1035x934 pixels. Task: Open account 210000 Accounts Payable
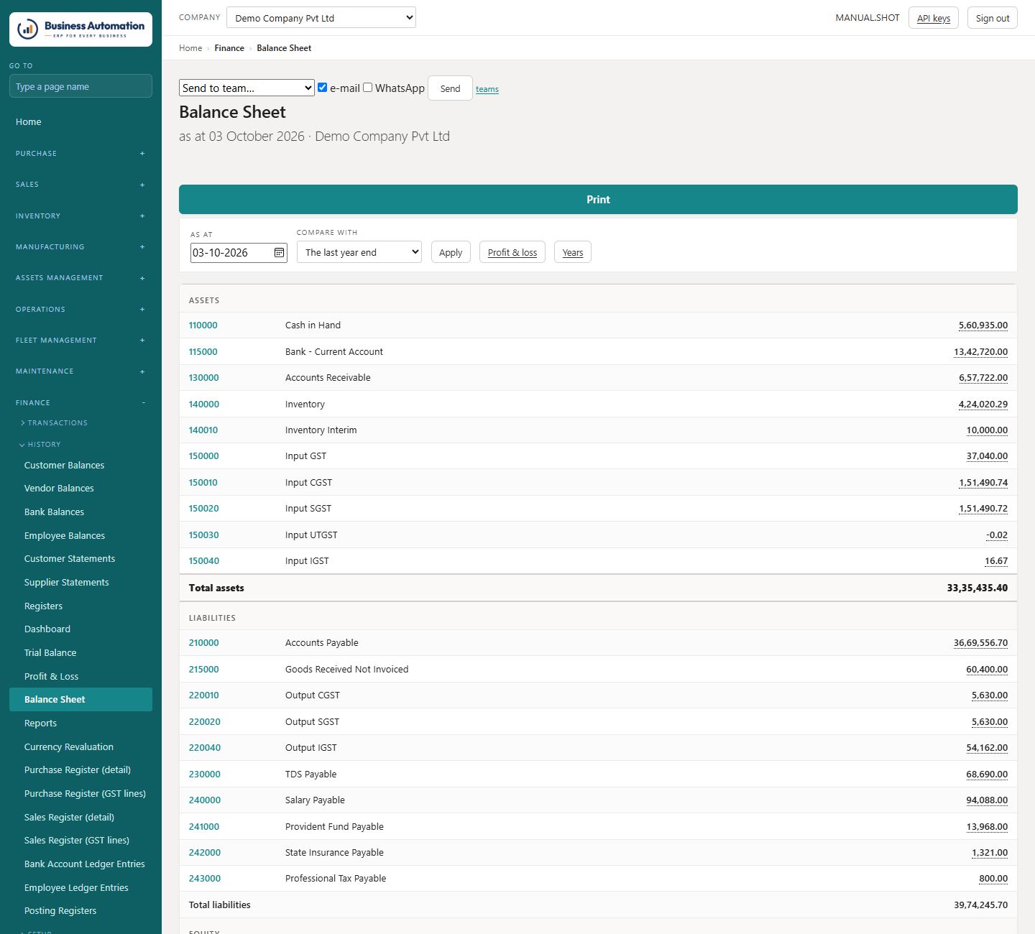pyautogui.click(x=204, y=643)
